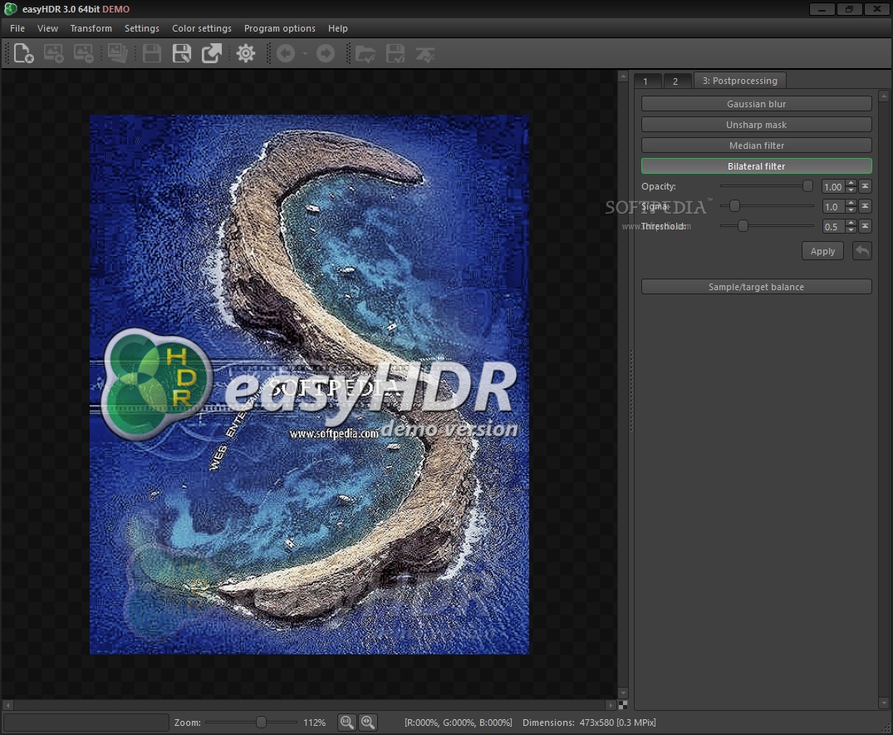Open the Program options menu
This screenshot has width=893, height=735.
click(x=280, y=28)
